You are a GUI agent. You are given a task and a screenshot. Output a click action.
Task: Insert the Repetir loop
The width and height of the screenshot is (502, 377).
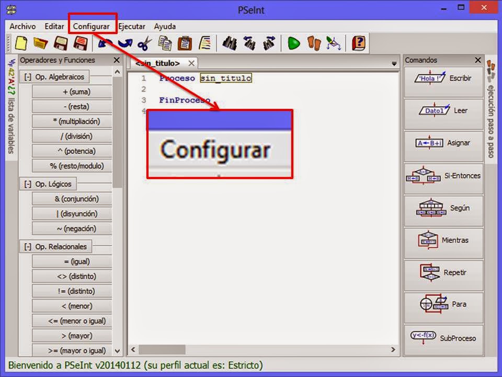[443, 276]
